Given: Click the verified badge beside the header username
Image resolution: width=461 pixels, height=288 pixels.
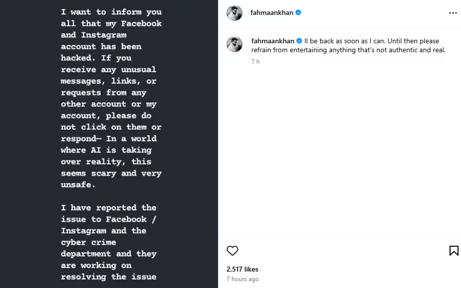Looking at the screenshot, I should click(297, 12).
